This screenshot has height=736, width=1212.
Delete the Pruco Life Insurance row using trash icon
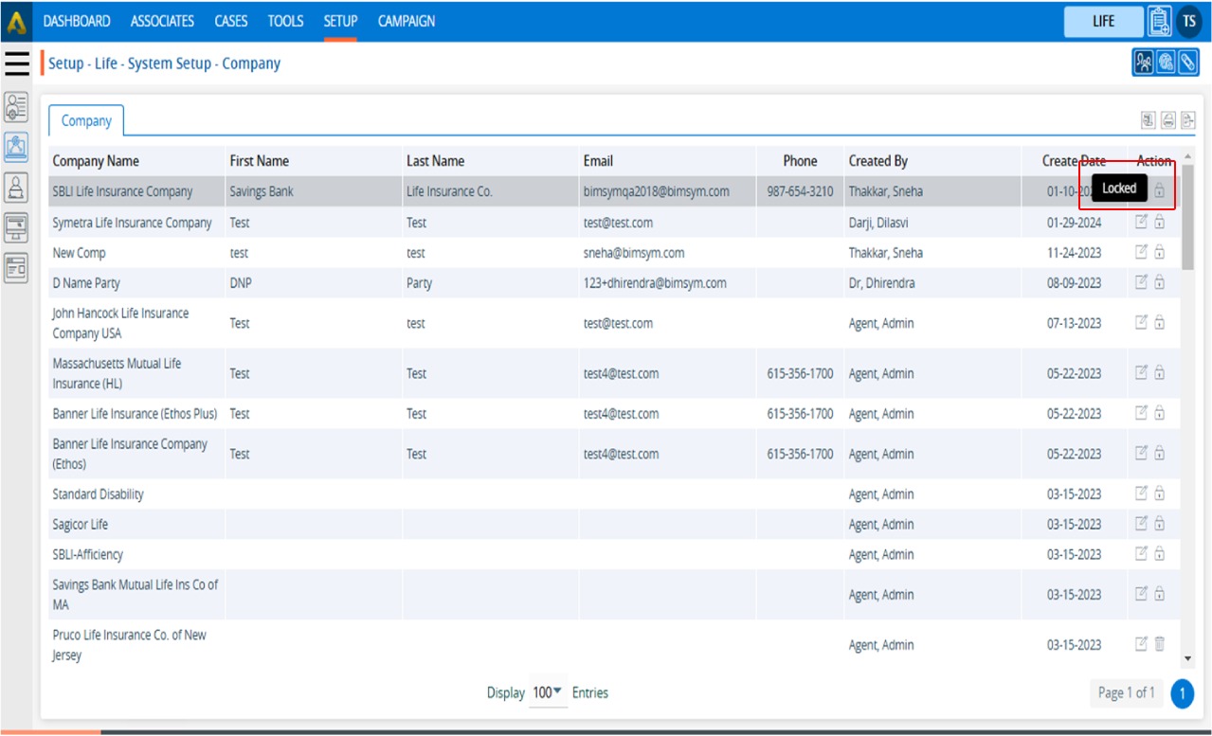tap(1159, 644)
